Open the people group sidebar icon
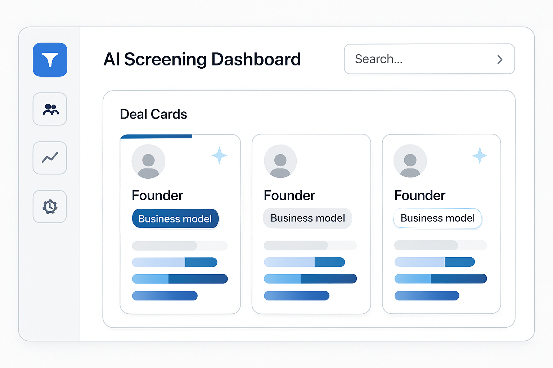Screen dimensions: 553x368 [50, 109]
